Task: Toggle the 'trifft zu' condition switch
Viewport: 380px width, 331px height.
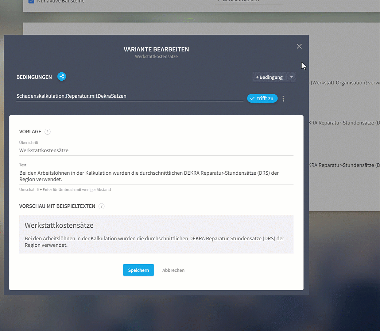Action: [262, 98]
